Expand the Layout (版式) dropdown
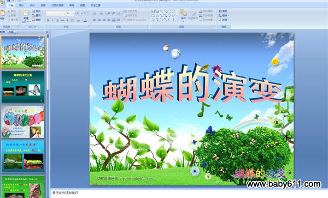This screenshot has width=328, height=198. (x=37, y=11)
